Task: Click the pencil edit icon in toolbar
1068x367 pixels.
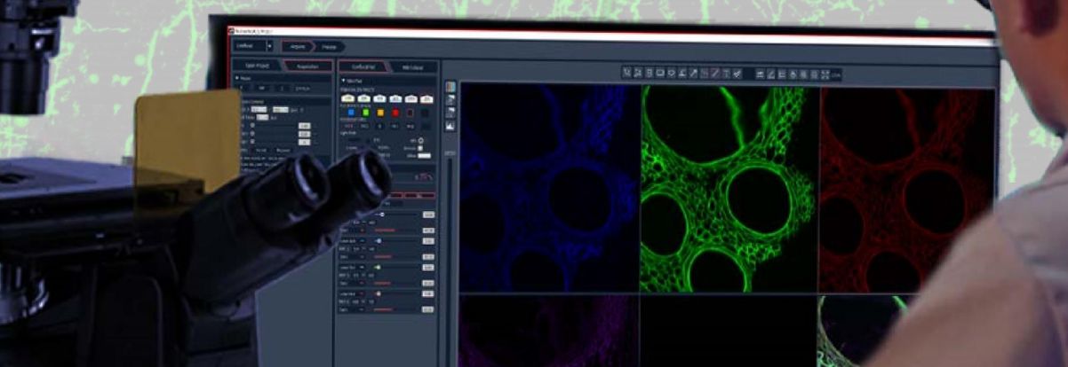Action: (x=771, y=74)
